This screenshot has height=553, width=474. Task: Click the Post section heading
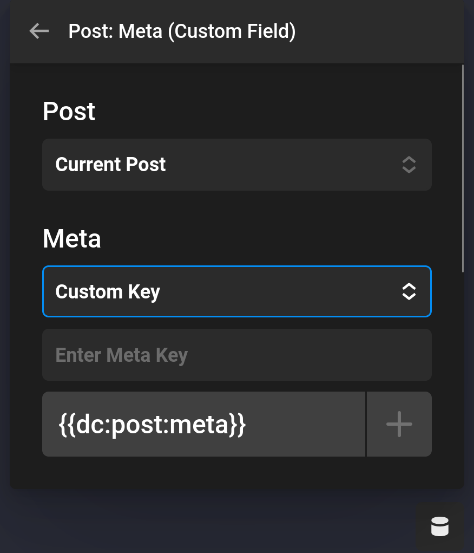coord(69,112)
